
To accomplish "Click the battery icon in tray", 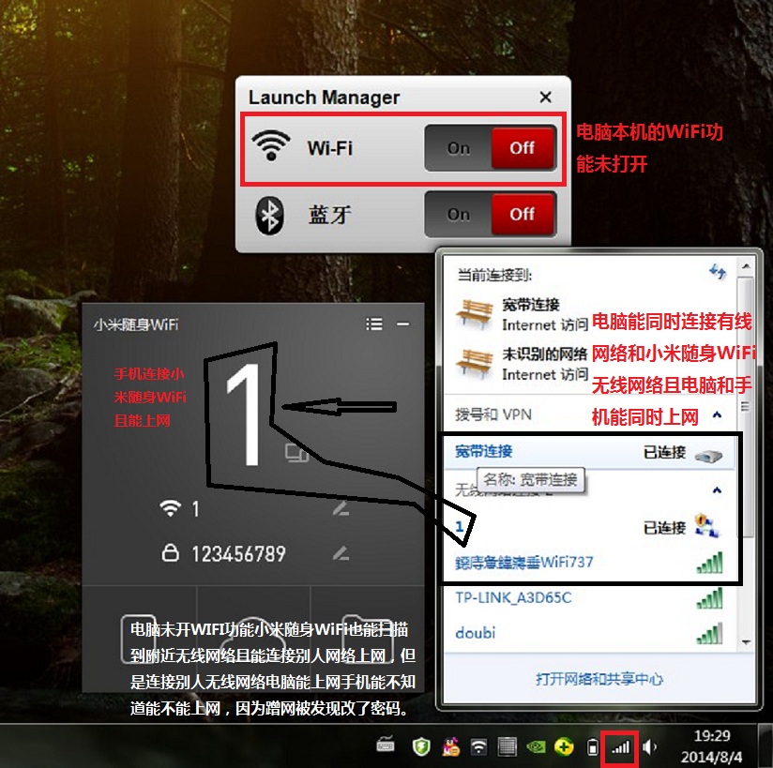I will click(x=593, y=747).
